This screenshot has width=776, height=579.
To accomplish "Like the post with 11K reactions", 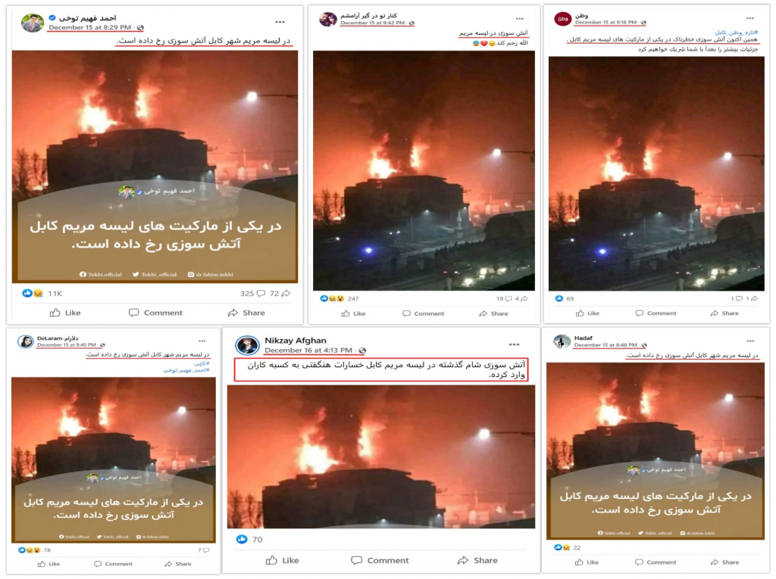I will tap(65, 313).
